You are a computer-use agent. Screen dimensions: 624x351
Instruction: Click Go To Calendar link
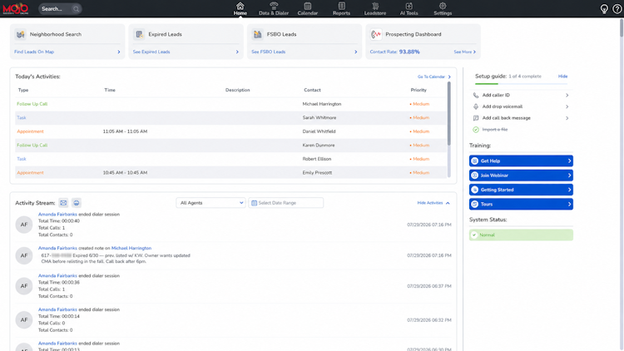[433, 77]
